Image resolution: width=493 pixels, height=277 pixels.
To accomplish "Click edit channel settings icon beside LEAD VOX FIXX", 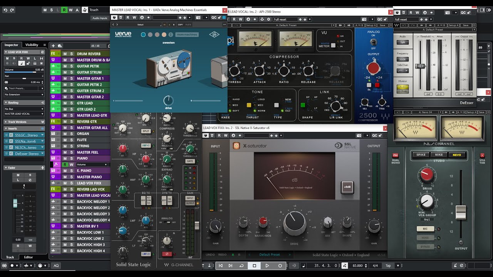I will [42, 52].
